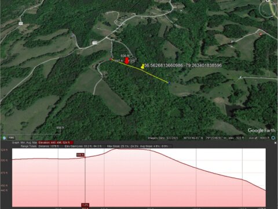The image size is (278, 209).
Task: Select the red placemark pin
Action: point(127,60)
